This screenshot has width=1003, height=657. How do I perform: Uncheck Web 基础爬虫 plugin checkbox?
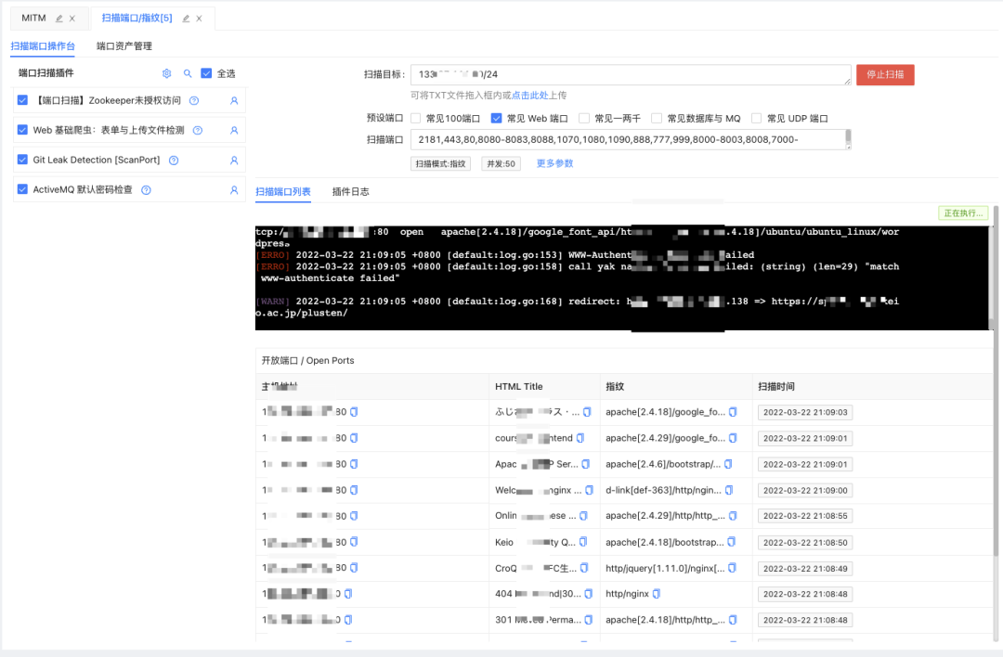[x=22, y=130]
